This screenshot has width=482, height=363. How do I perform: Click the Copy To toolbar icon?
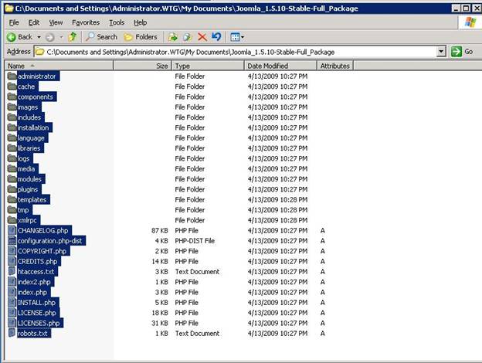187,37
